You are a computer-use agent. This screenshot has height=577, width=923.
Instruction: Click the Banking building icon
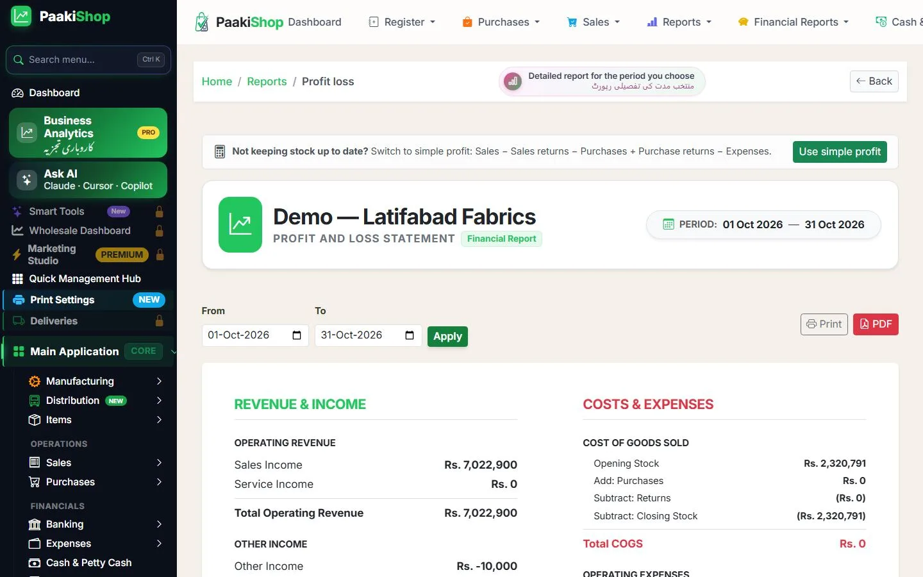coord(35,524)
